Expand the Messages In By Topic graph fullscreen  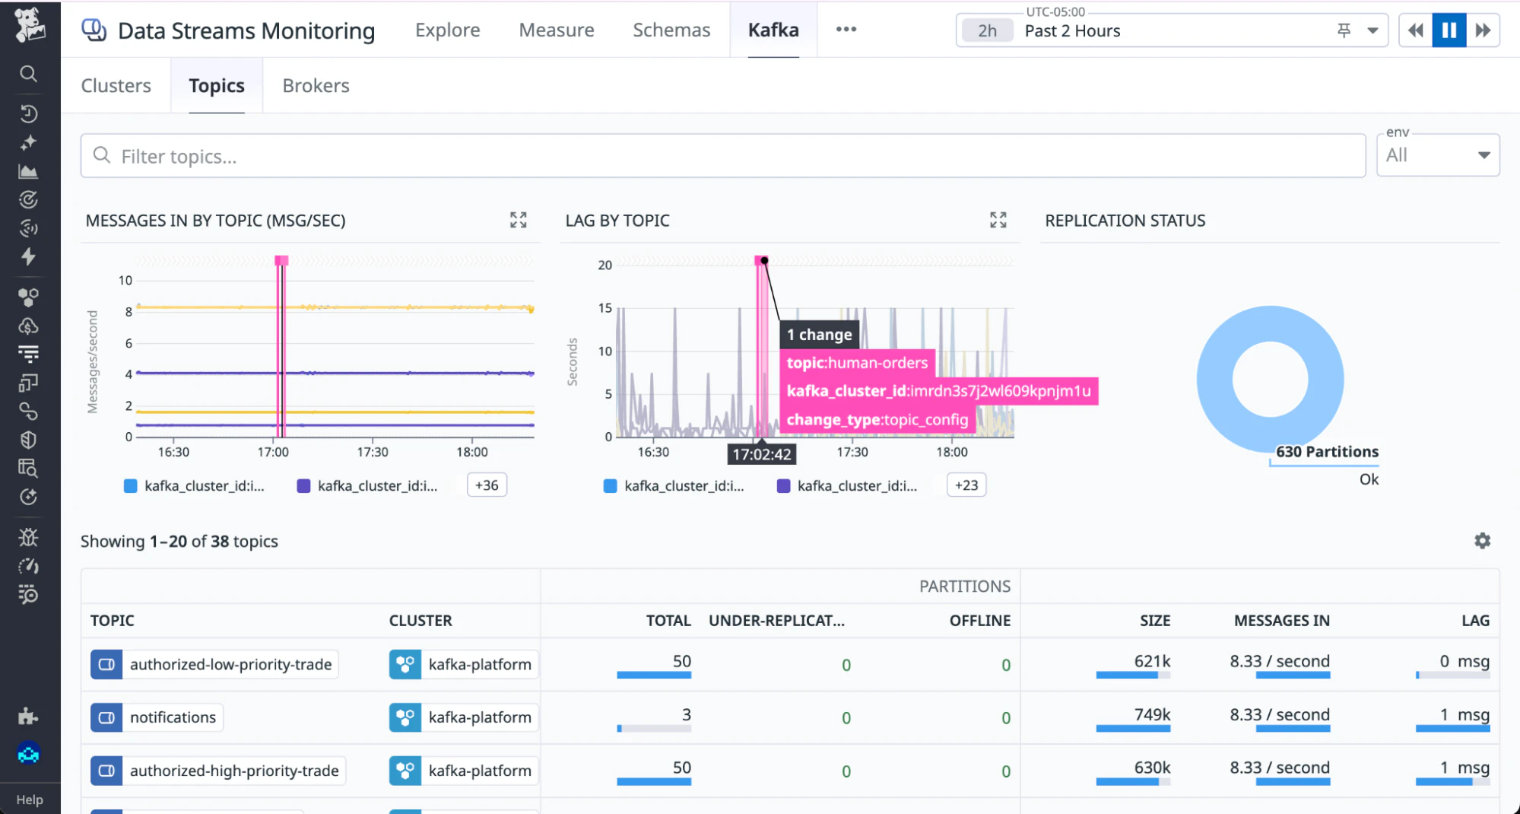click(518, 221)
